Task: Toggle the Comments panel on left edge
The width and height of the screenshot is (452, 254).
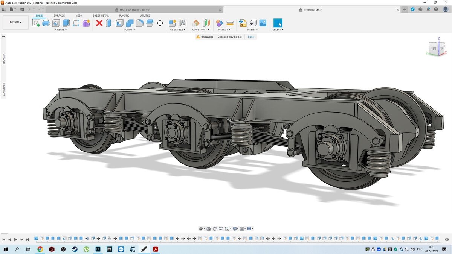Action: click(4, 89)
